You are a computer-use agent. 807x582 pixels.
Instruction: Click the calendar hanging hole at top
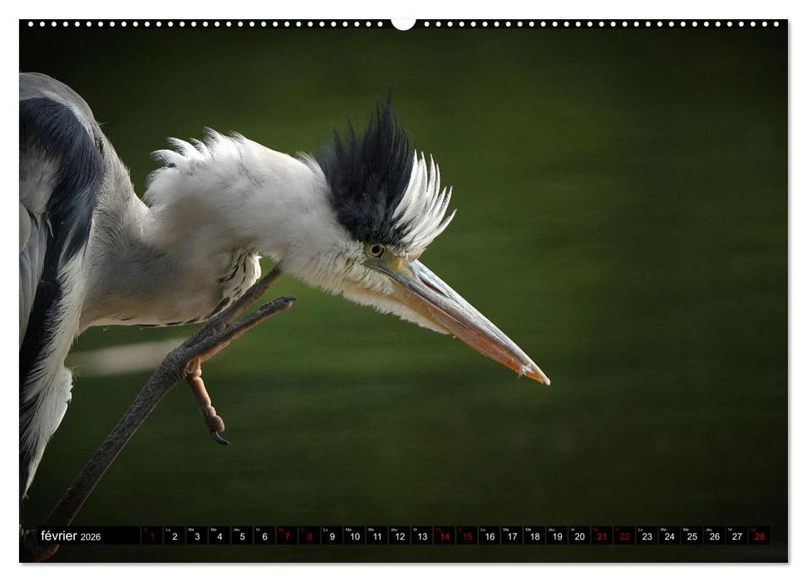tap(403, 23)
